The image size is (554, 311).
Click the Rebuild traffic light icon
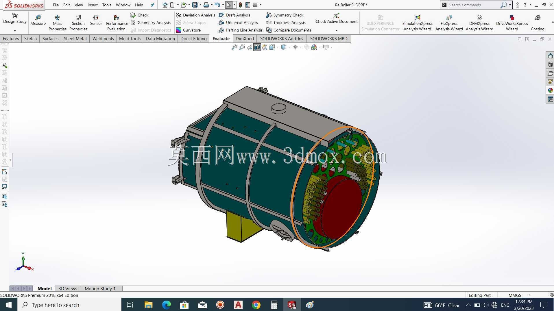point(240,5)
